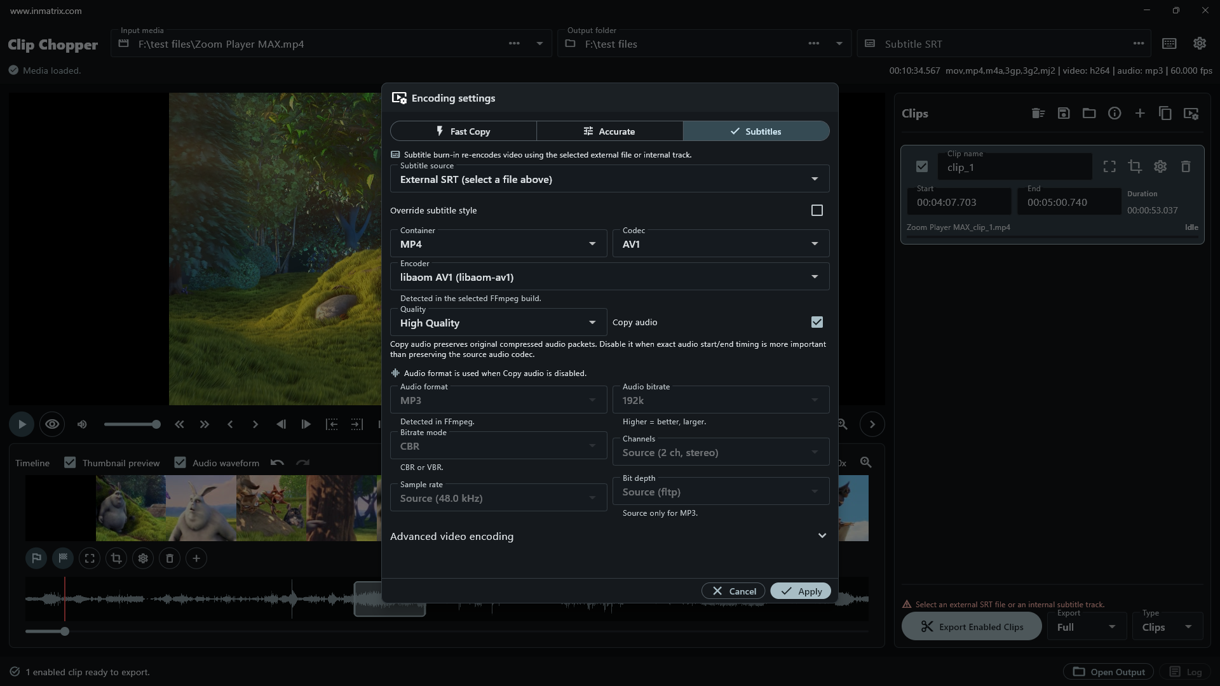Screen dimensions: 1220x686
Task: Open the Input media history dropdown arrow
Action: point(539,43)
